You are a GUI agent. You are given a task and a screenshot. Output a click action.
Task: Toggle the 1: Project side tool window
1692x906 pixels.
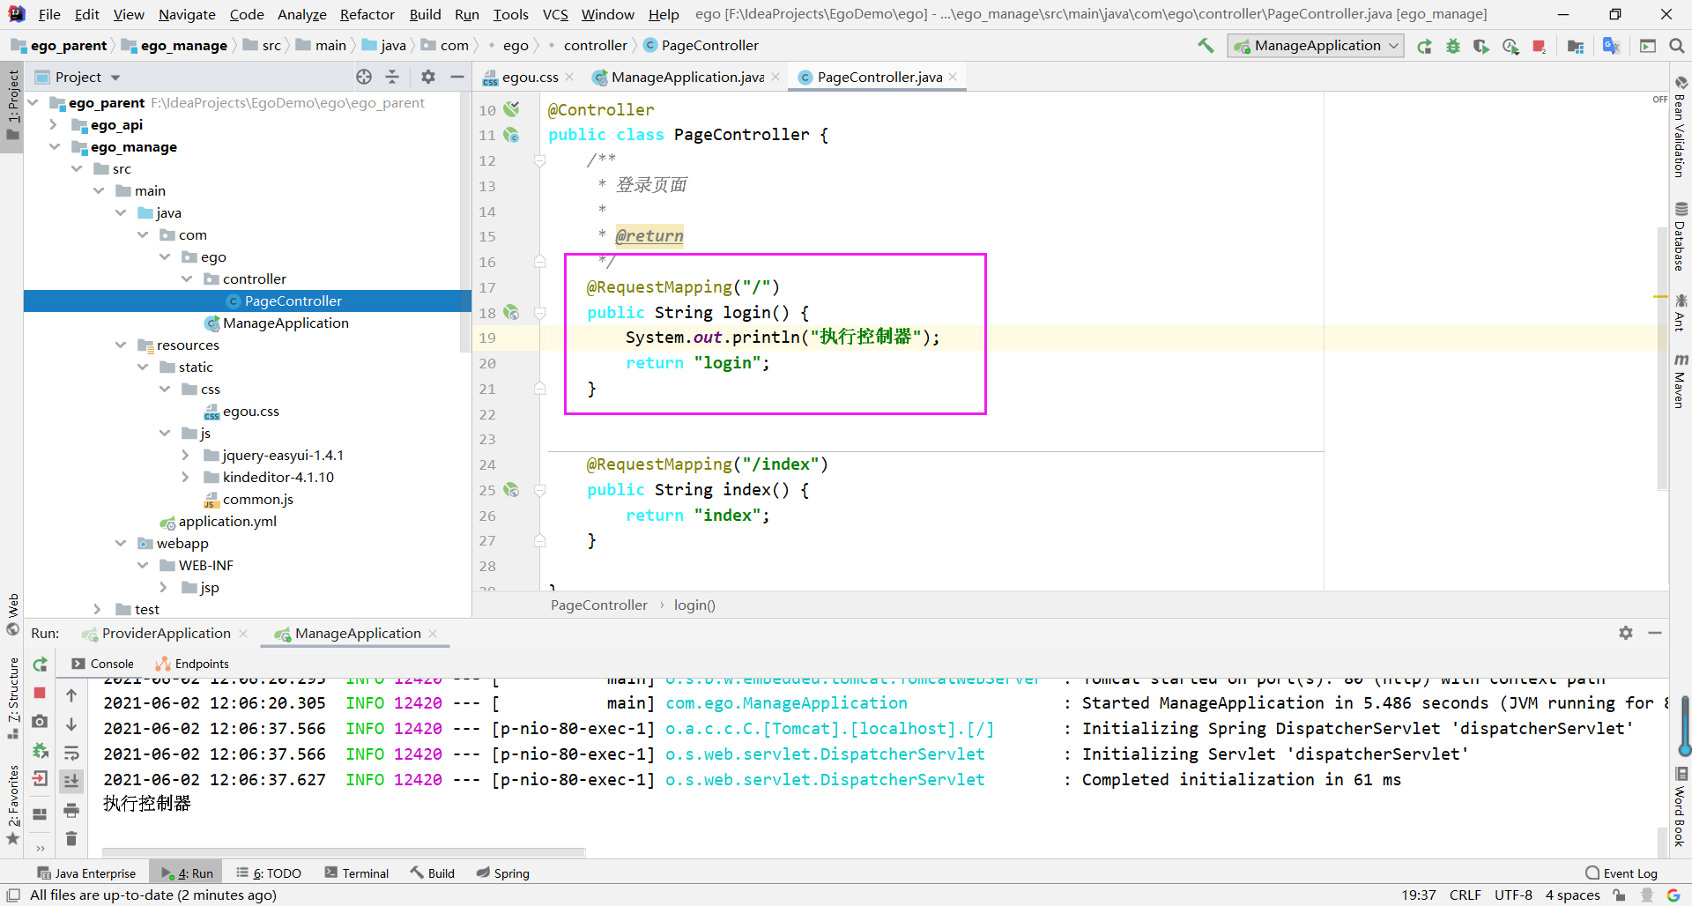[x=12, y=106]
